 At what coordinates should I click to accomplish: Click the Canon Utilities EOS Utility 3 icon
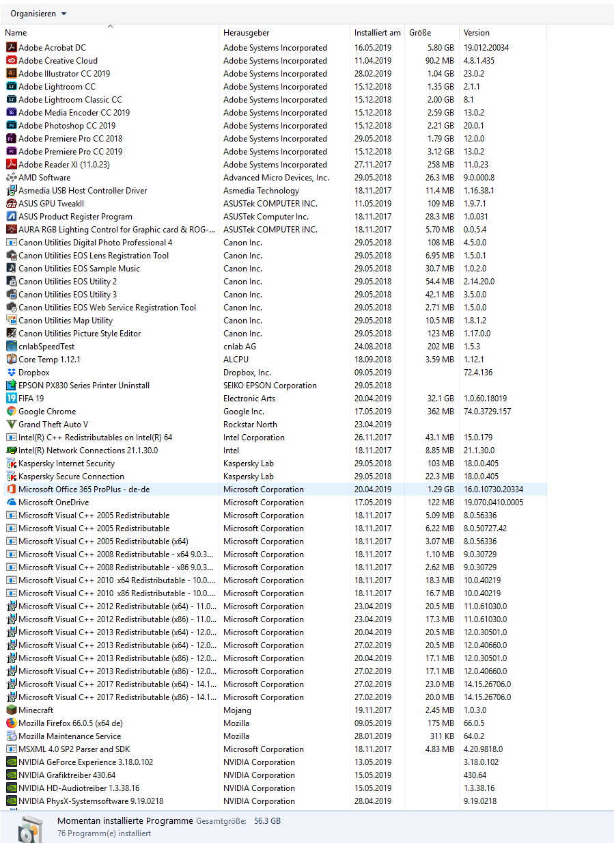point(12,295)
